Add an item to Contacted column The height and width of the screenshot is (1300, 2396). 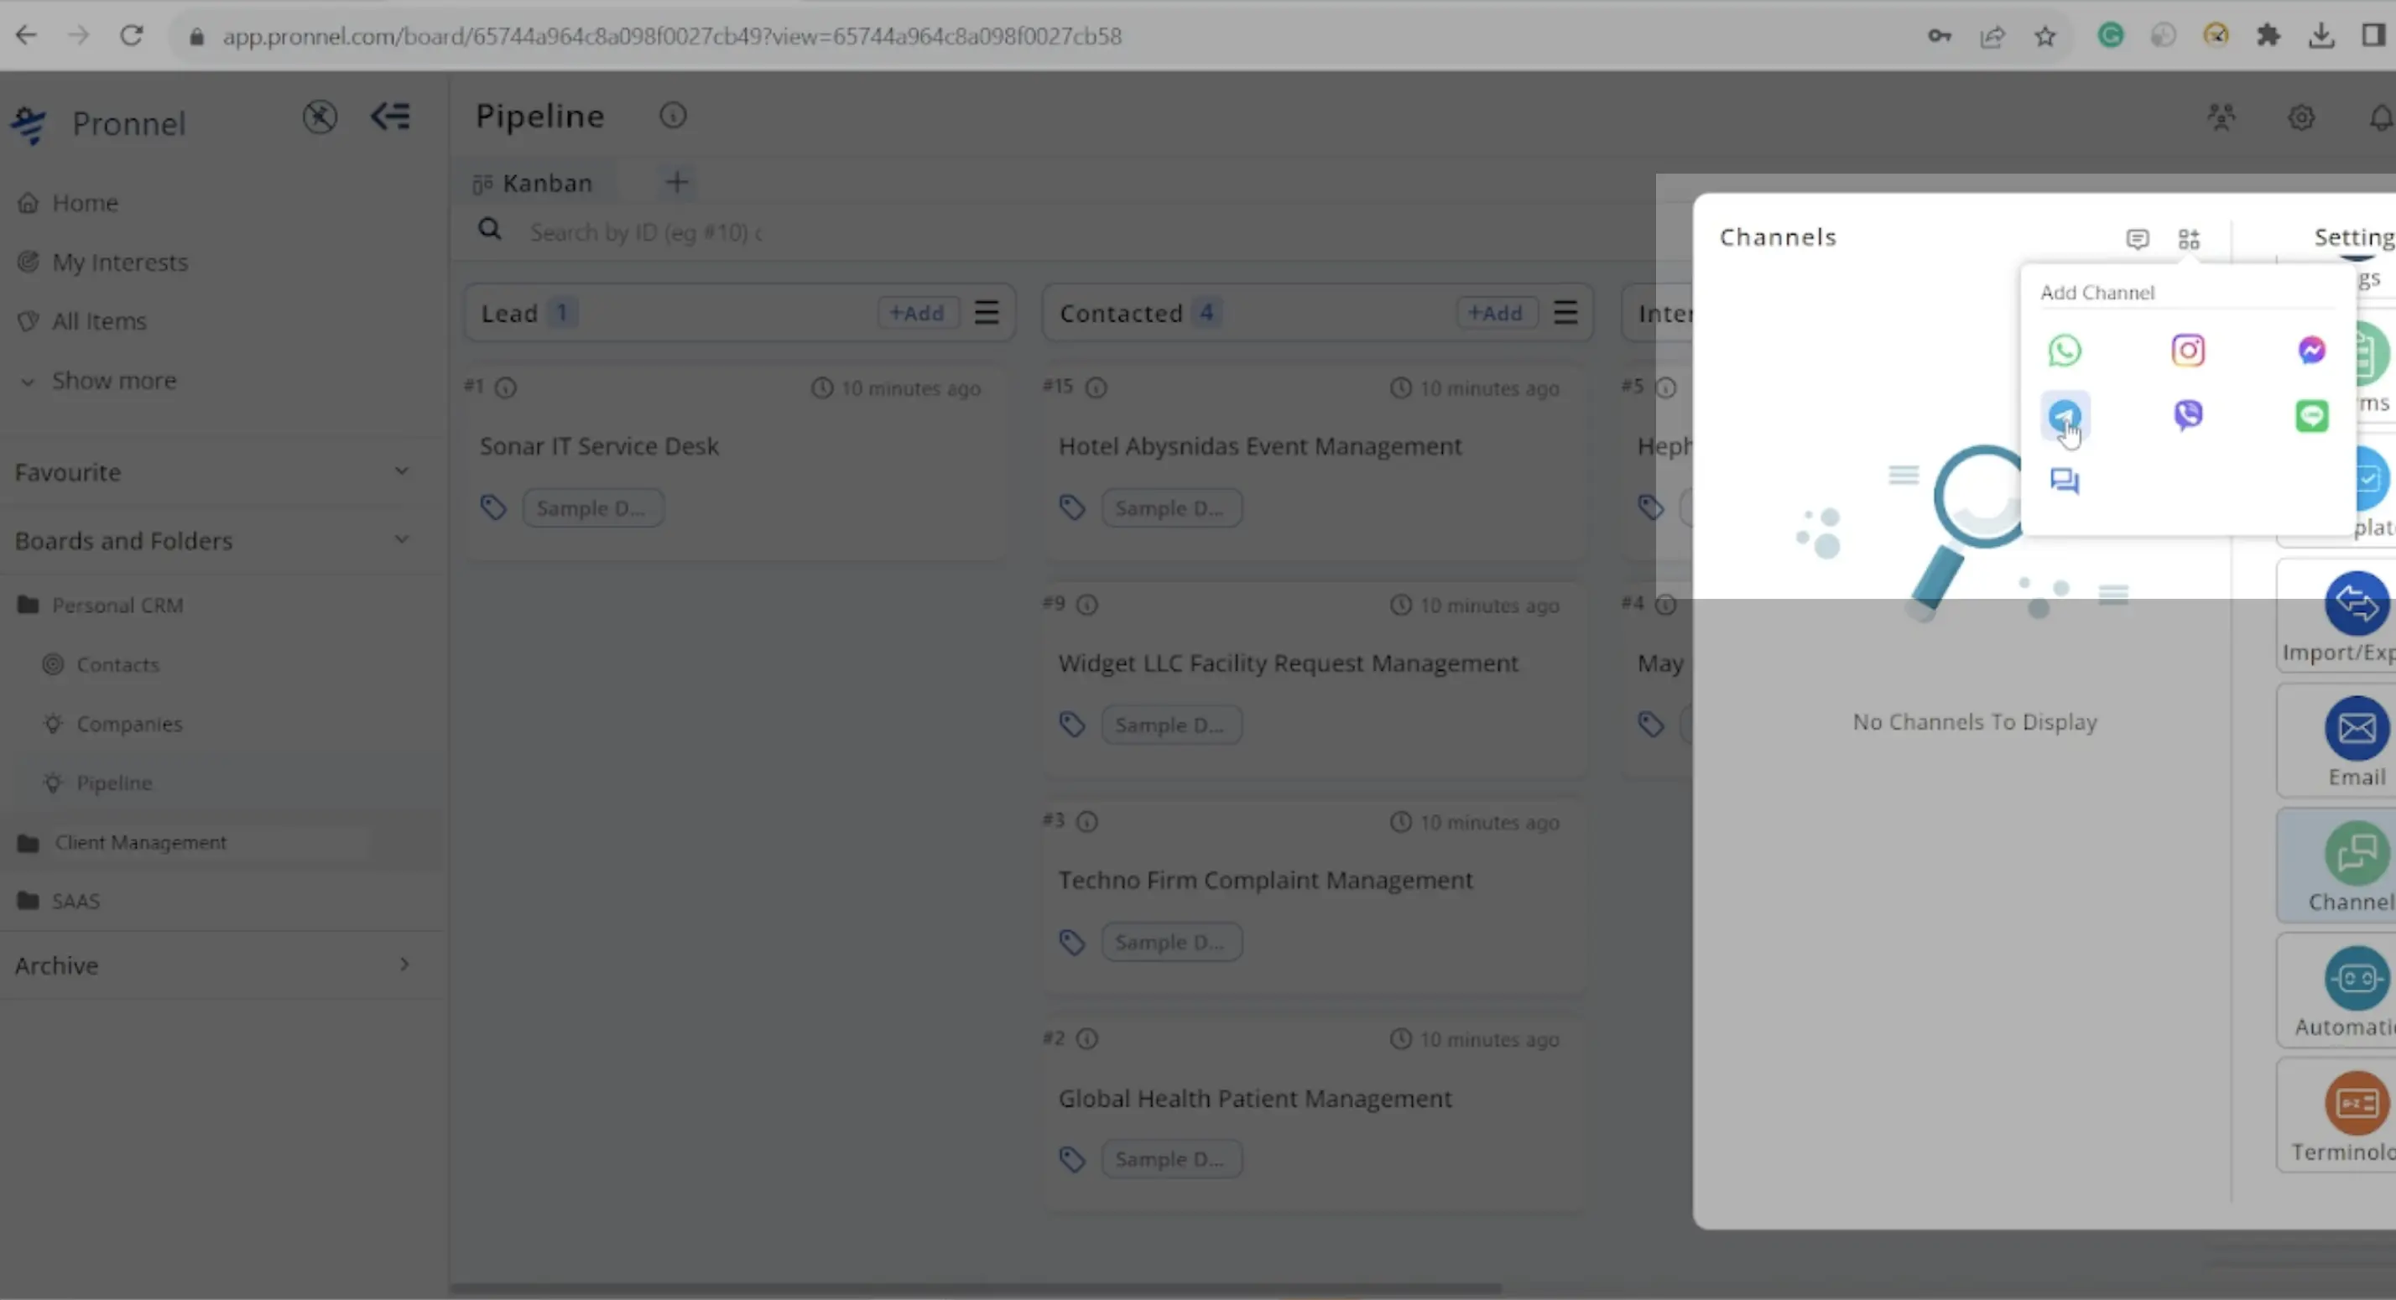coord(1495,313)
